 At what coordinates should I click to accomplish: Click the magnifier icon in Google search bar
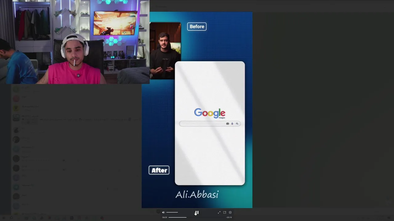click(237, 124)
